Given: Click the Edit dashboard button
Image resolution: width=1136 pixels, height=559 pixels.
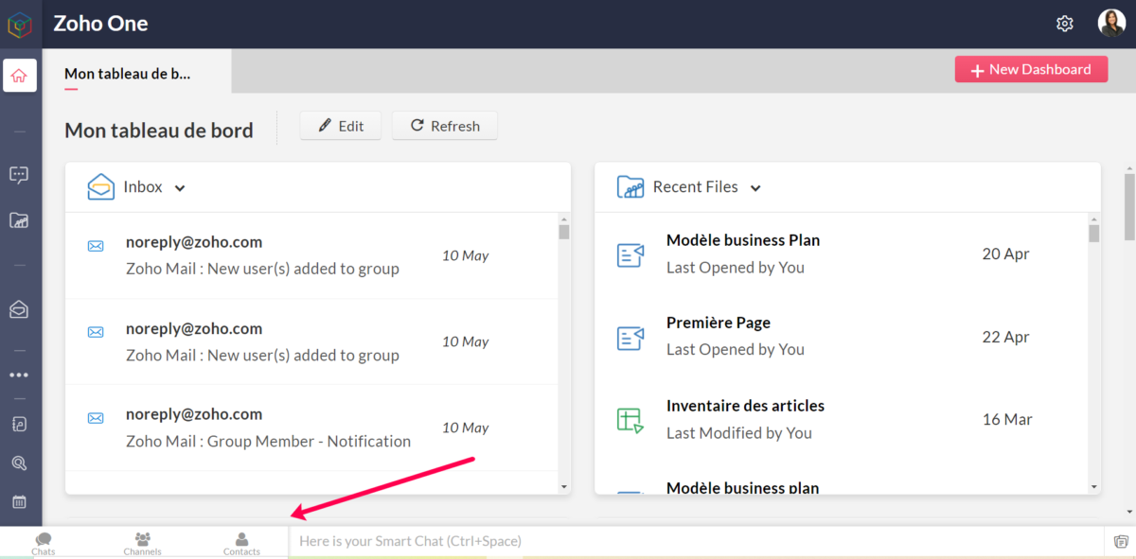Looking at the screenshot, I should pyautogui.click(x=341, y=126).
